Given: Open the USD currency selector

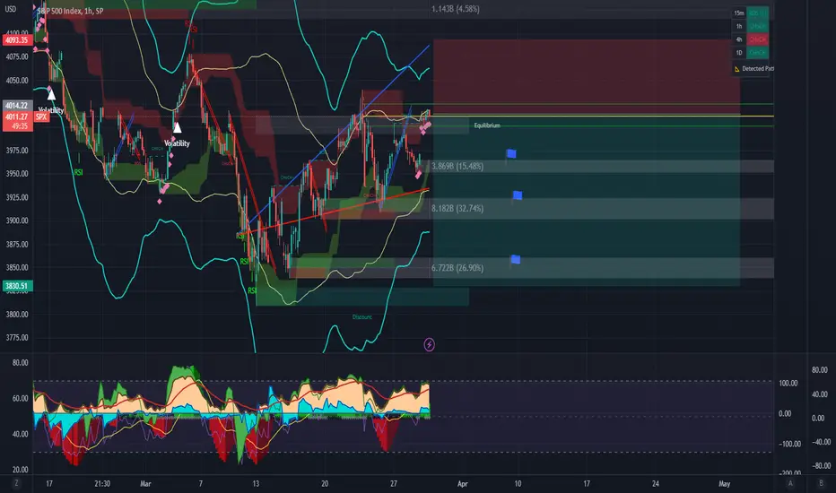Looking at the screenshot, I should coord(10,9).
